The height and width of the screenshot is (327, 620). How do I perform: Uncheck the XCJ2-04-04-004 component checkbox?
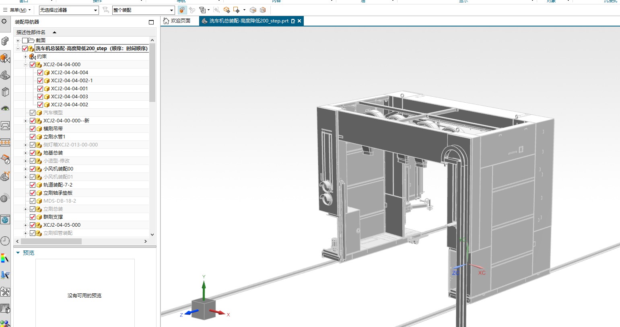pyautogui.click(x=40, y=73)
